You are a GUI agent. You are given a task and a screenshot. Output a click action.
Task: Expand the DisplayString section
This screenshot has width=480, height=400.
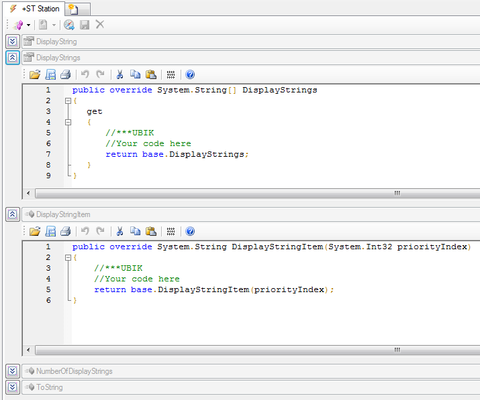(12, 42)
